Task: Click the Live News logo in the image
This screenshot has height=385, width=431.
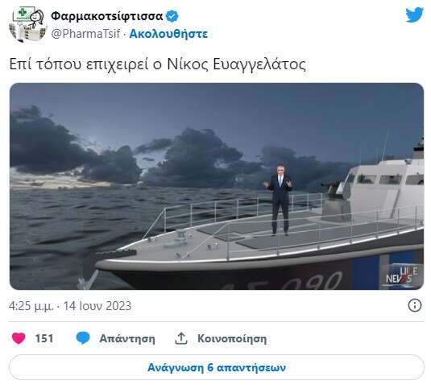Action: (x=401, y=276)
